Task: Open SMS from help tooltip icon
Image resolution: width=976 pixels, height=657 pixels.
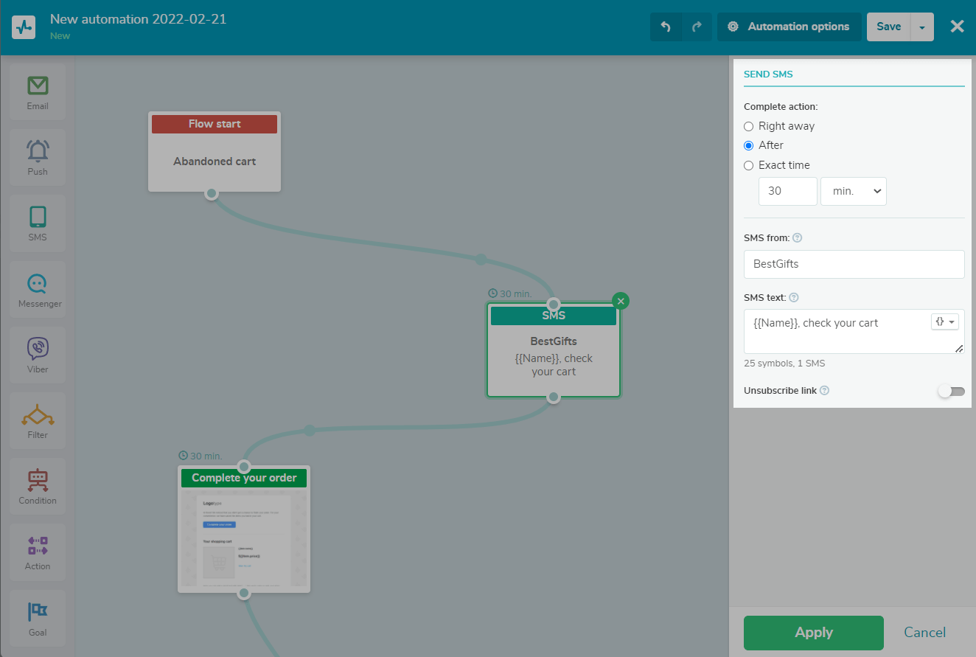Action: pyautogui.click(x=797, y=238)
